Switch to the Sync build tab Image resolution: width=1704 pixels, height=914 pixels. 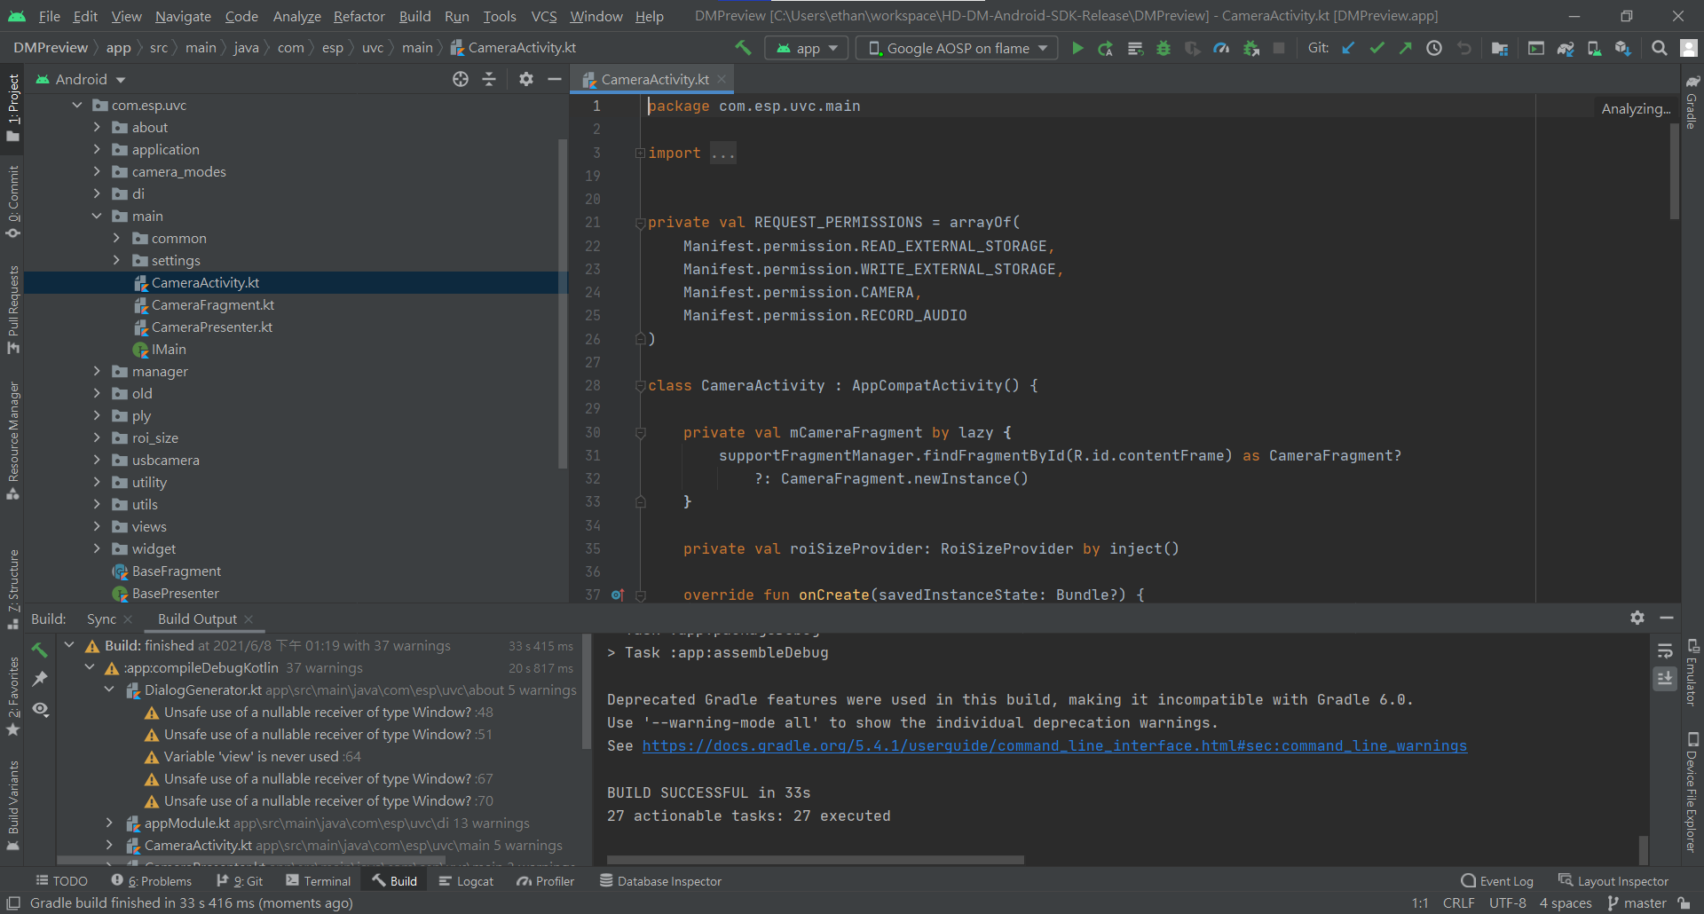click(x=102, y=619)
